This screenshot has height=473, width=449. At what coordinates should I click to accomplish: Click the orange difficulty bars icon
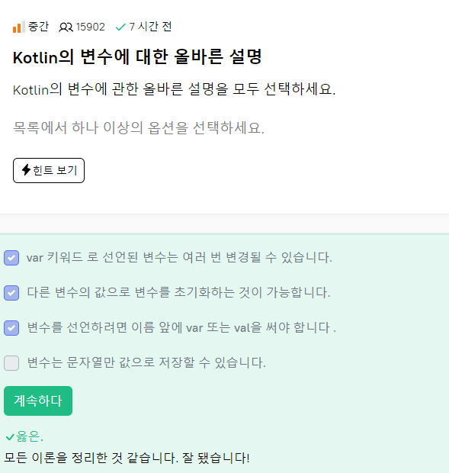pos(19,27)
